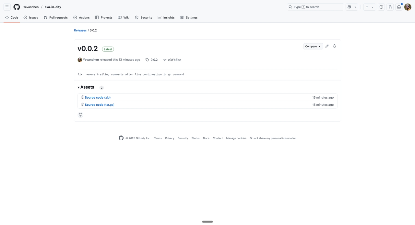Open the hamburger navigation menu
415x225 pixels.
(7, 7)
